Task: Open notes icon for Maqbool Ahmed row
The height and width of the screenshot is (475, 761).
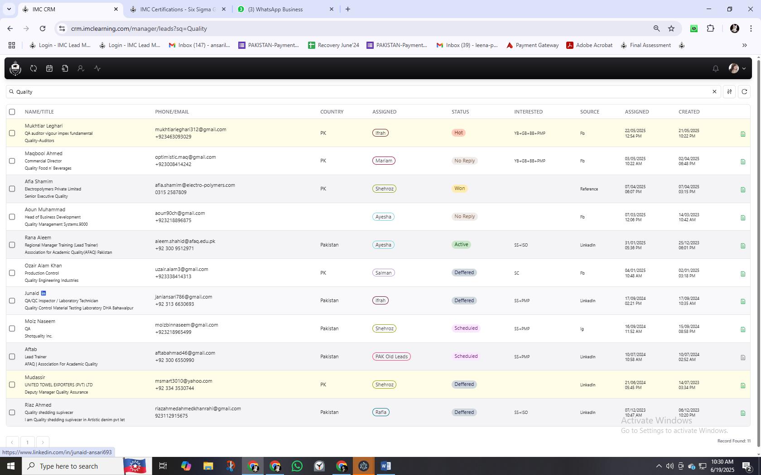Action: point(743,161)
